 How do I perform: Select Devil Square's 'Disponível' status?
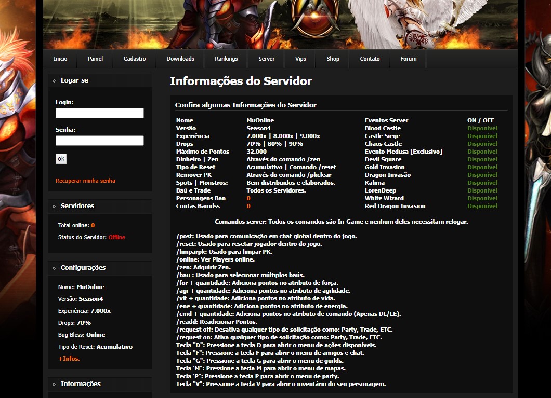point(482,159)
